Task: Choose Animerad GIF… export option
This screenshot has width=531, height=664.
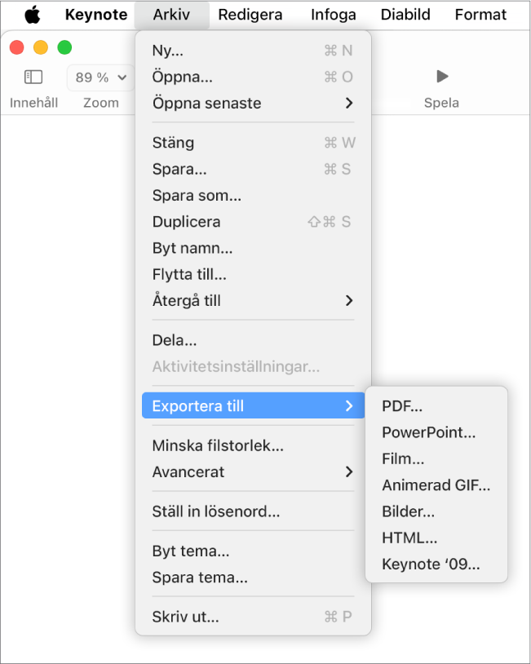Action: click(436, 485)
